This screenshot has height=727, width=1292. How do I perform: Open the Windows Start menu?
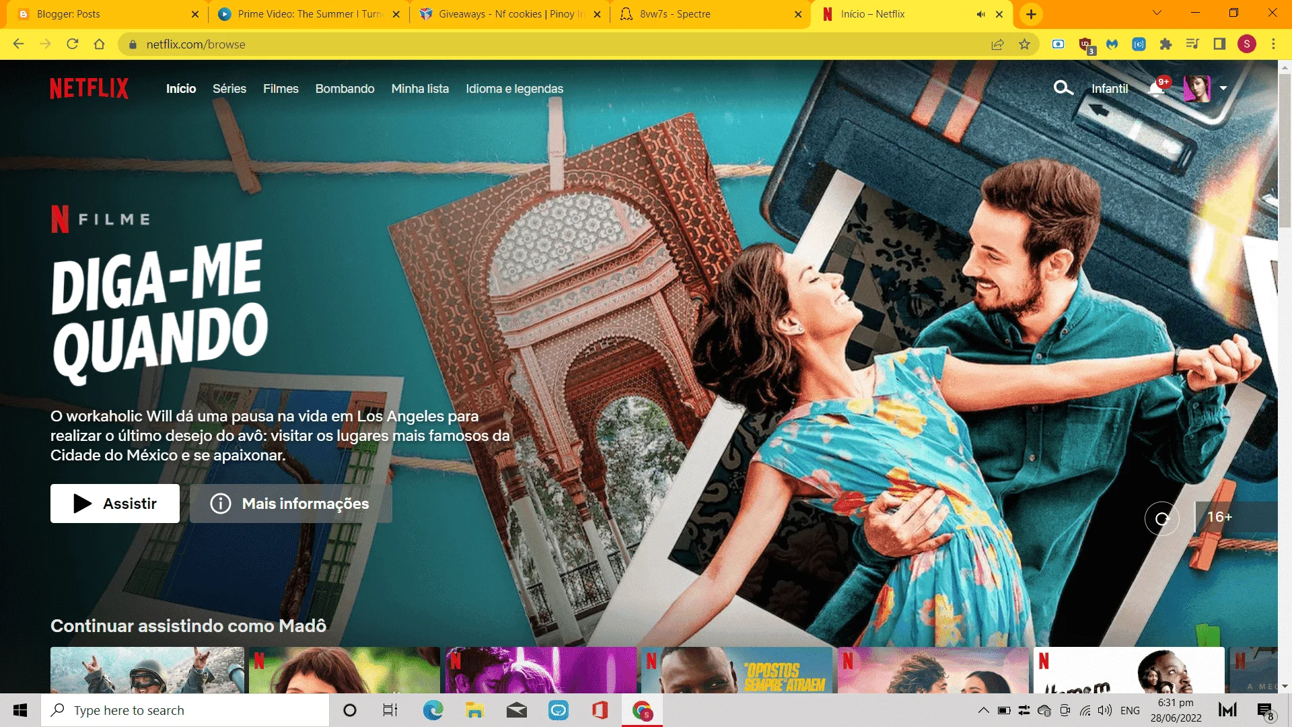[x=20, y=710]
